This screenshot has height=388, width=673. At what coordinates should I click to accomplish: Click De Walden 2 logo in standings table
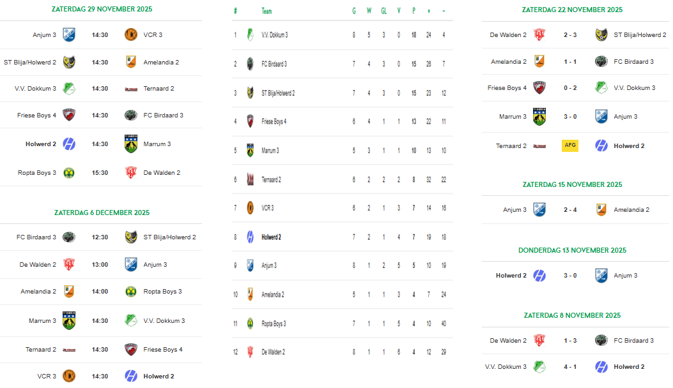pos(250,352)
